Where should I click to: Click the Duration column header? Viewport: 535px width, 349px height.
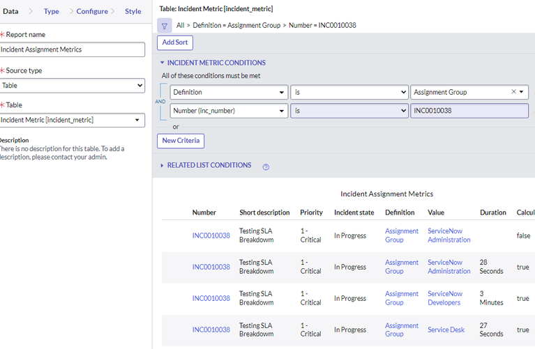pyautogui.click(x=492, y=212)
